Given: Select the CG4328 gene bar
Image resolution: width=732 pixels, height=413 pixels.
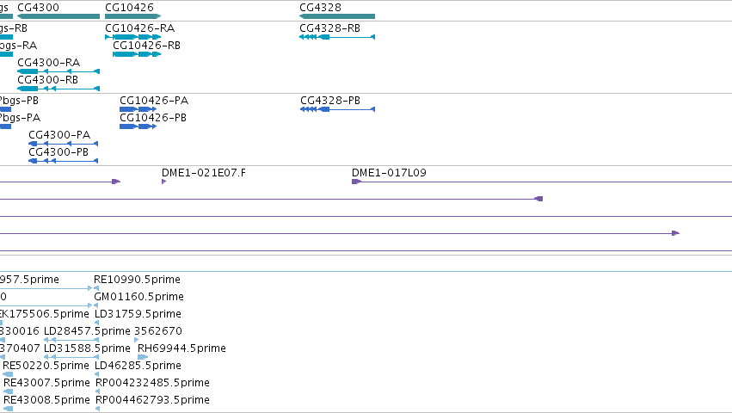Looking at the screenshot, I should tap(337, 16).
